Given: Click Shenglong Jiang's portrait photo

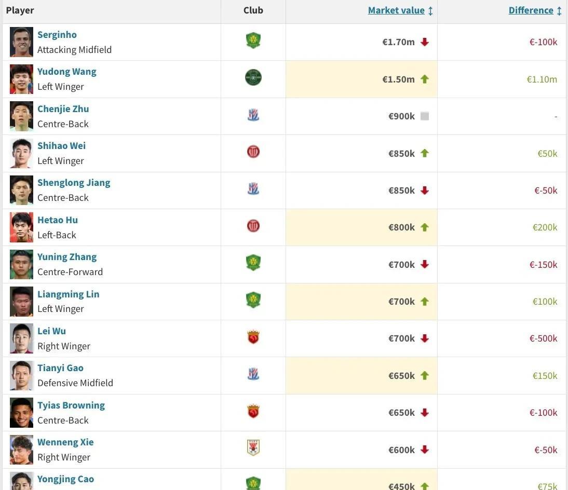Looking at the screenshot, I should pyautogui.click(x=21, y=190).
